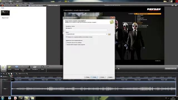Open the Zoom-n-Pan tab
Viewport: 178px width, 100px height.
23,68
